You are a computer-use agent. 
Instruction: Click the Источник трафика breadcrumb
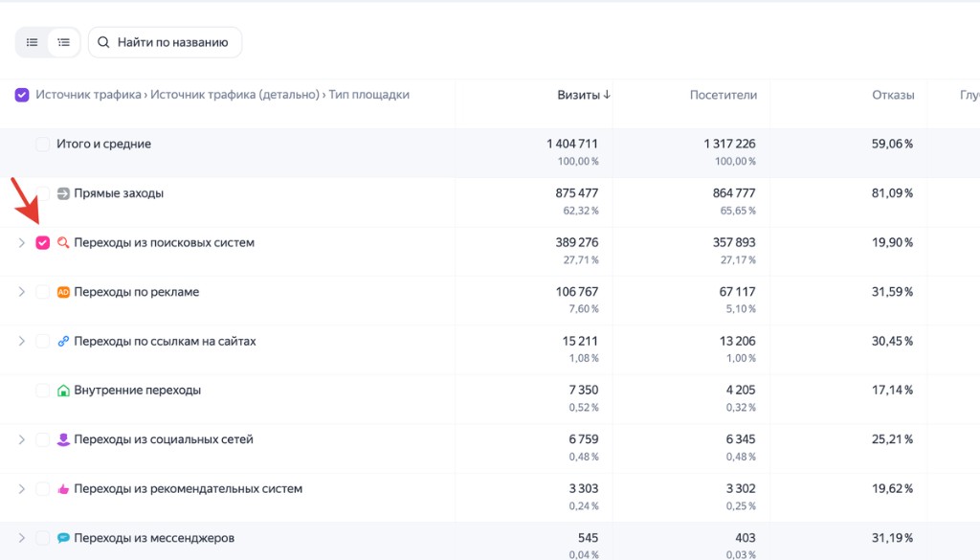coord(88,95)
